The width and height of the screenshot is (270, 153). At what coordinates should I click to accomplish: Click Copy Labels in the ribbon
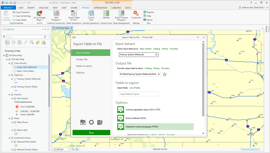coord(19,20)
